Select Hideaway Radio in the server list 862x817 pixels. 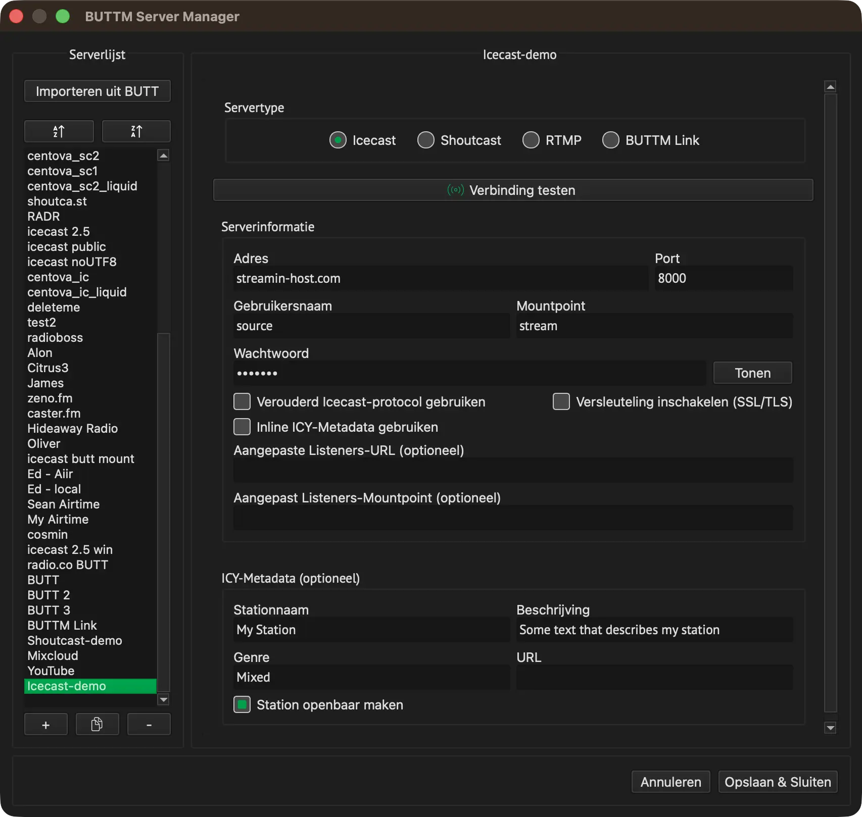pyautogui.click(x=90, y=429)
